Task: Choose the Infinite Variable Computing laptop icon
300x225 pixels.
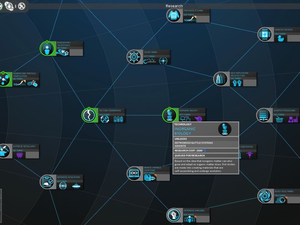Action: tap(134, 173)
